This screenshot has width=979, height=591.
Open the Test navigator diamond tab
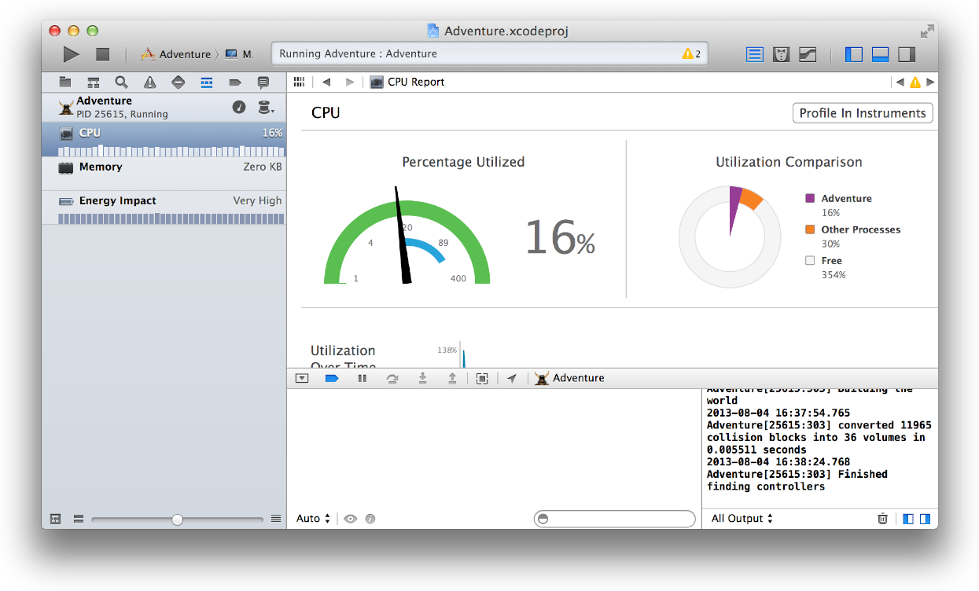click(178, 82)
